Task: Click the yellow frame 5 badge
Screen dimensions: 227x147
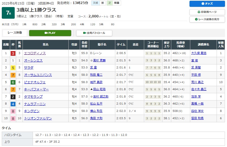Action: click(13, 68)
